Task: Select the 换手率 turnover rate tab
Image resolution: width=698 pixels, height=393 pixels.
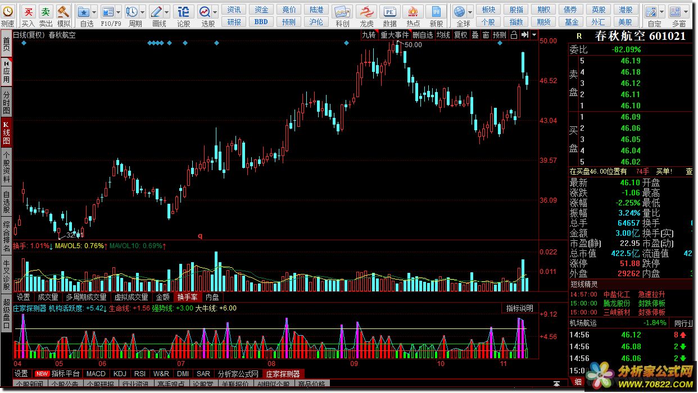Action: tap(187, 297)
